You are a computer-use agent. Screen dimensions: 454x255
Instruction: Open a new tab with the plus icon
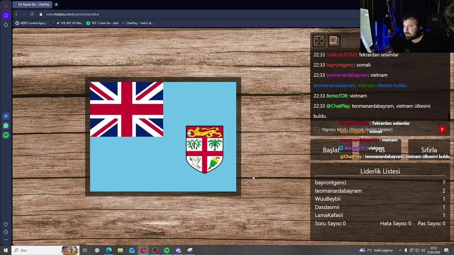coord(56,5)
